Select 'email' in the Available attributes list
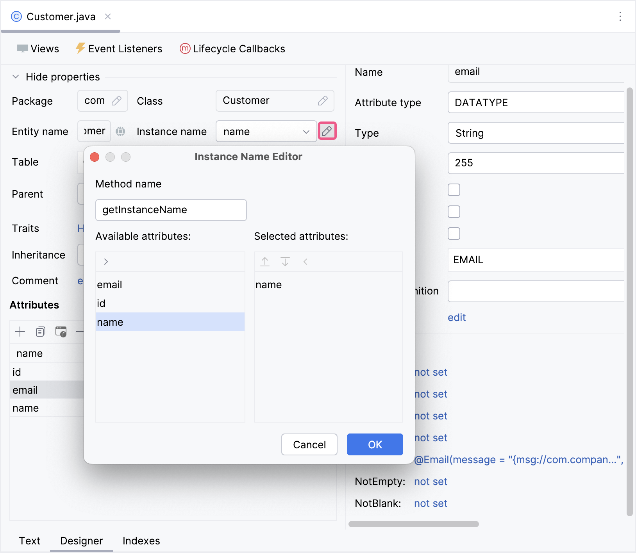 [109, 284]
